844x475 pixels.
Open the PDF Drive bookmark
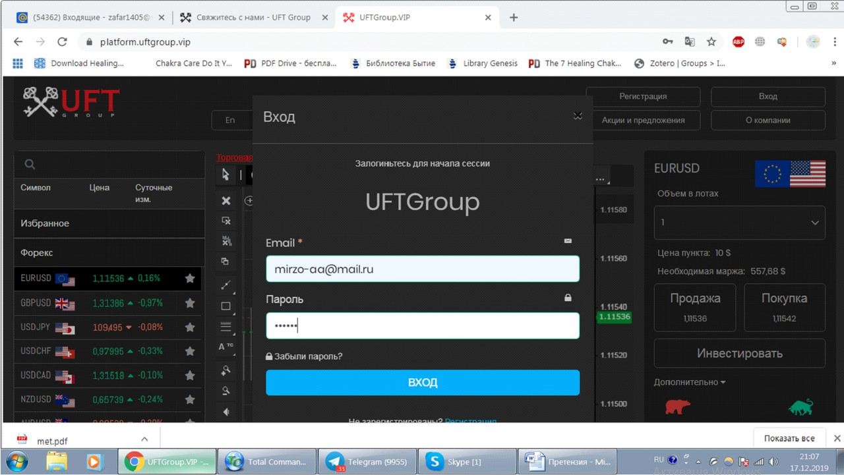(x=291, y=63)
